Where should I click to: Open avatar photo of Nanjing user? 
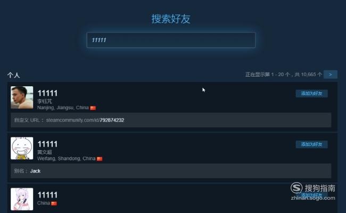(22, 97)
